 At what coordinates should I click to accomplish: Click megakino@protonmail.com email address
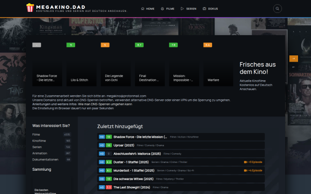coord(126,96)
